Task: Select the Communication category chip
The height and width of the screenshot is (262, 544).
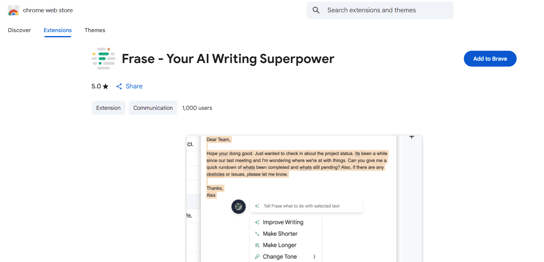Action: 153,108
